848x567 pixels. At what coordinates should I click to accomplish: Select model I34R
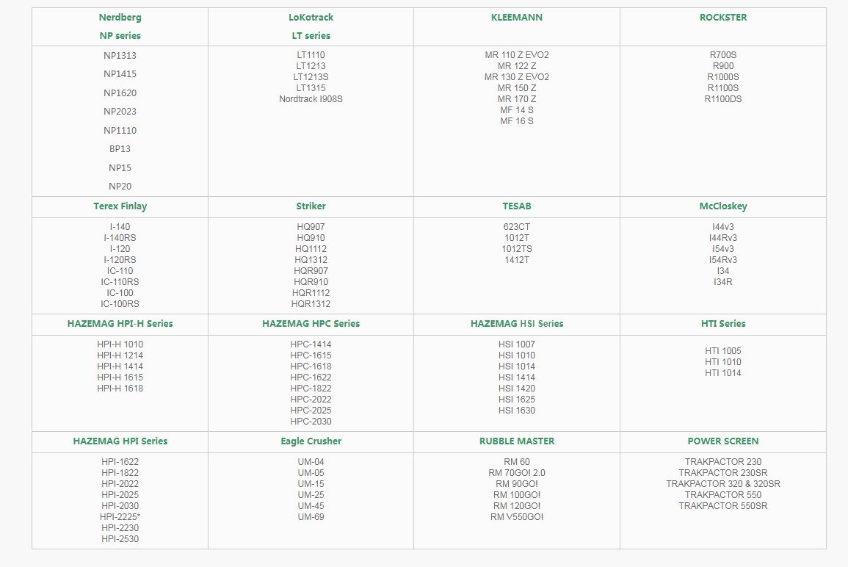723,282
